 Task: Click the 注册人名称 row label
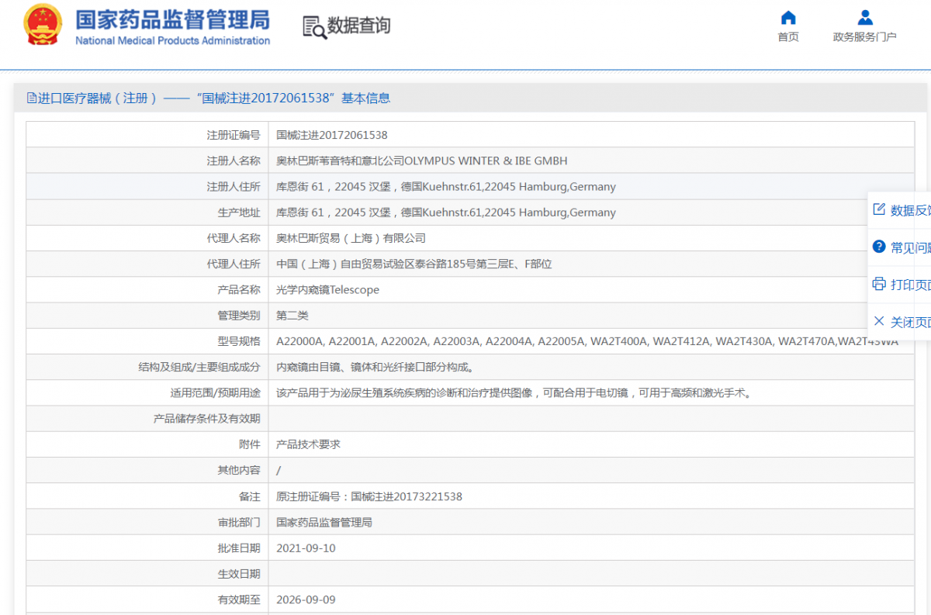coord(234,161)
